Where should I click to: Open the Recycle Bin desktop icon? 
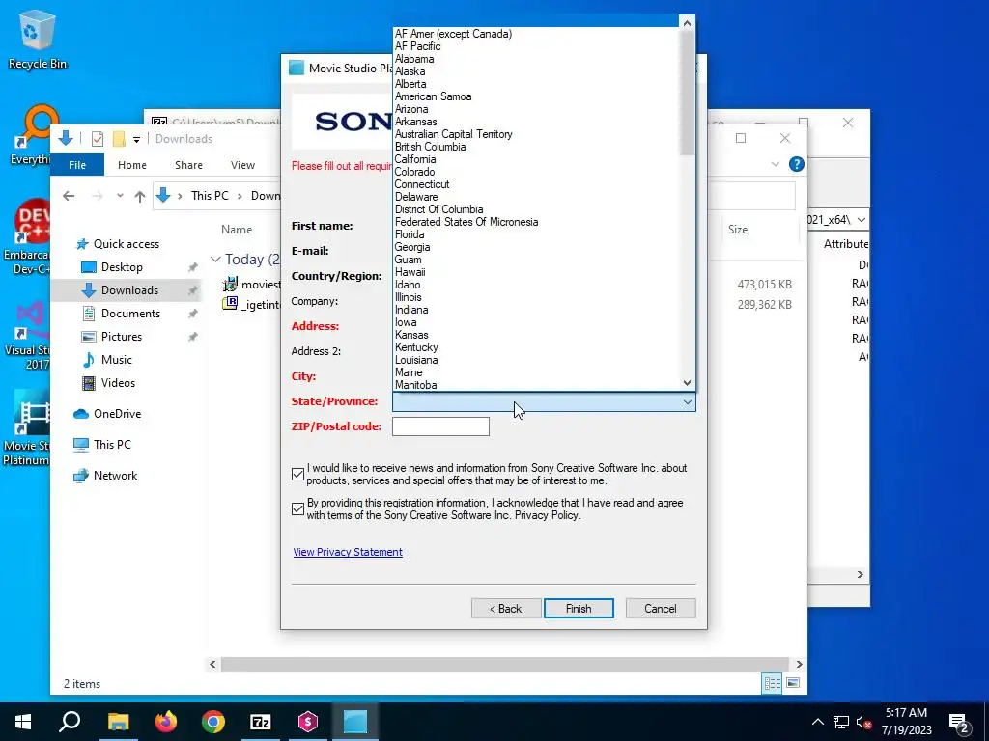pyautogui.click(x=37, y=41)
